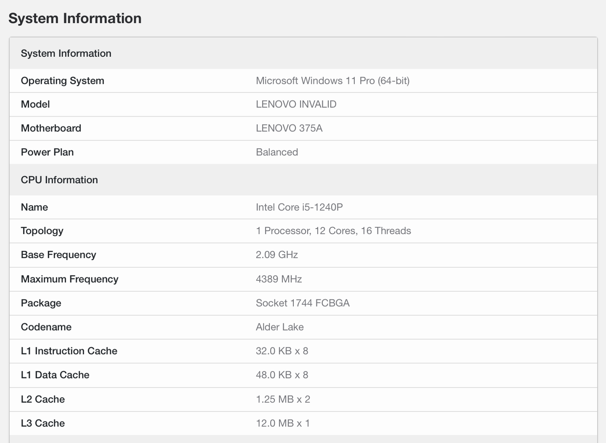Viewport: 606px width, 443px height.
Task: Click the Motherboard row label
Action: click(51, 128)
